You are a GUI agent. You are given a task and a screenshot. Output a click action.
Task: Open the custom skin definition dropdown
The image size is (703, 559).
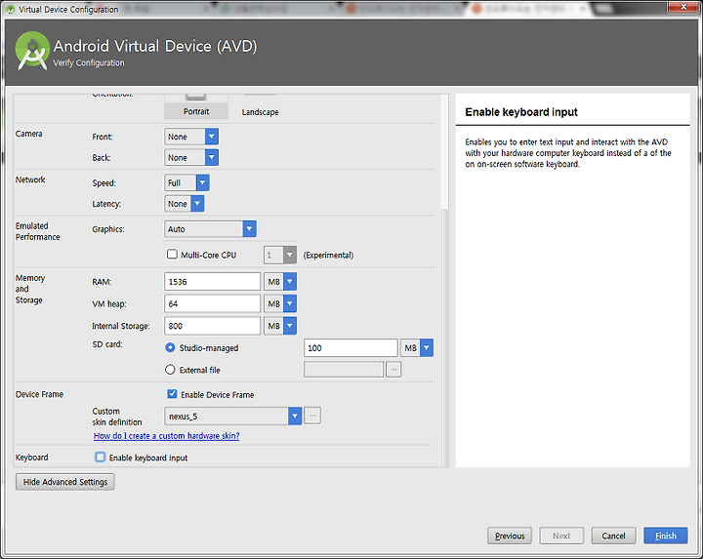233,417
